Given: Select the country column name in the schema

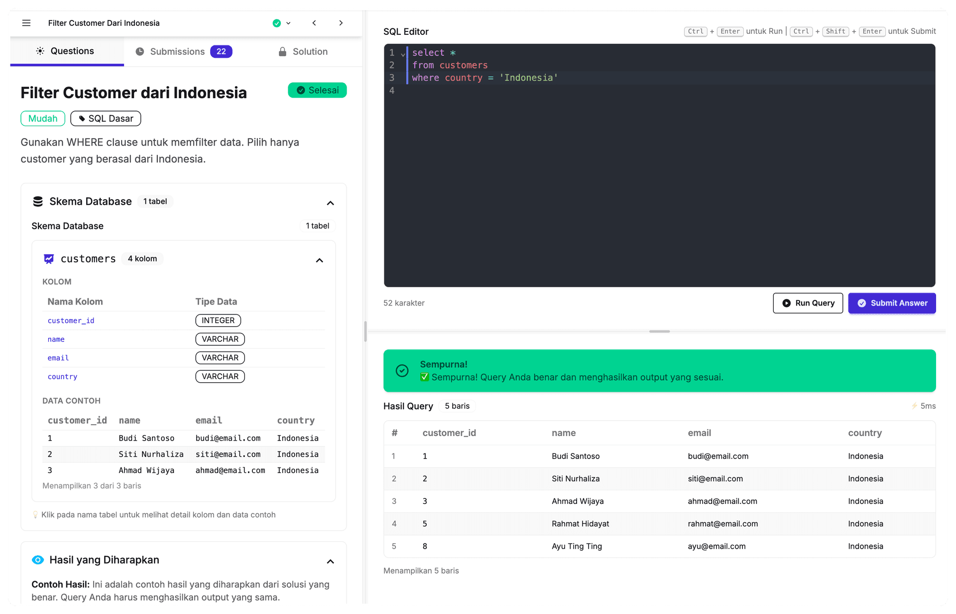Looking at the screenshot, I should pos(62,377).
